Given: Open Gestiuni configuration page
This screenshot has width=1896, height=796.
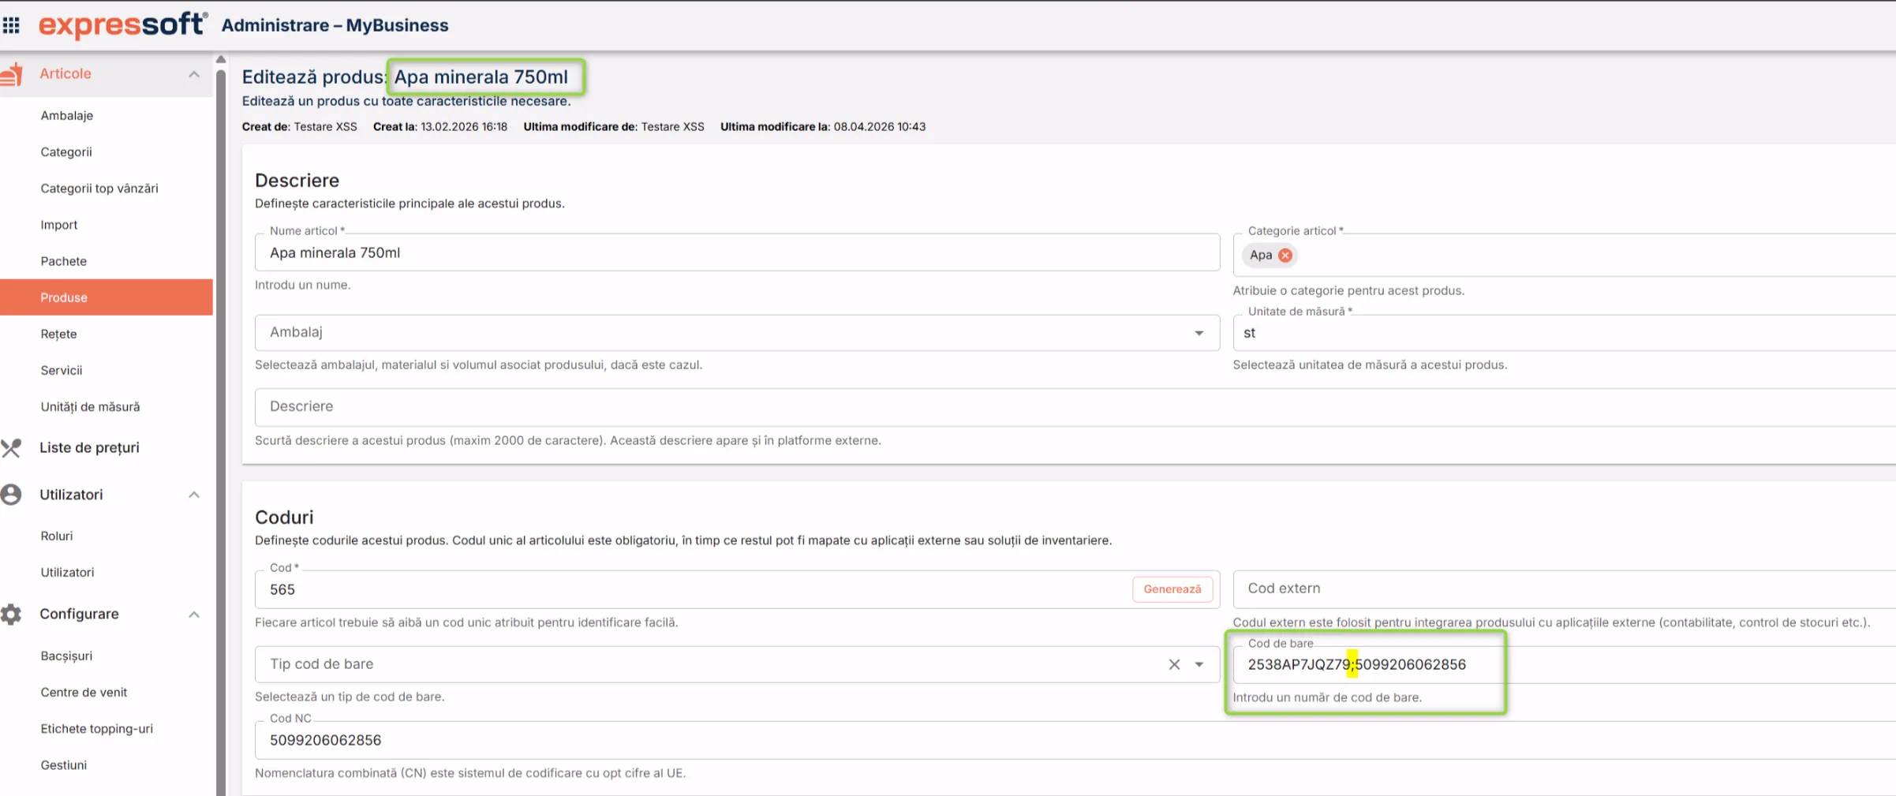Looking at the screenshot, I should (64, 765).
